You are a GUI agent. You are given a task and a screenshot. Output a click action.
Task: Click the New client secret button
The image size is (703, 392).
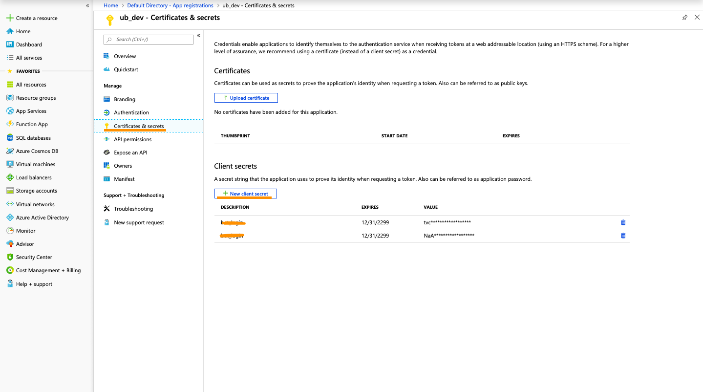(x=246, y=194)
